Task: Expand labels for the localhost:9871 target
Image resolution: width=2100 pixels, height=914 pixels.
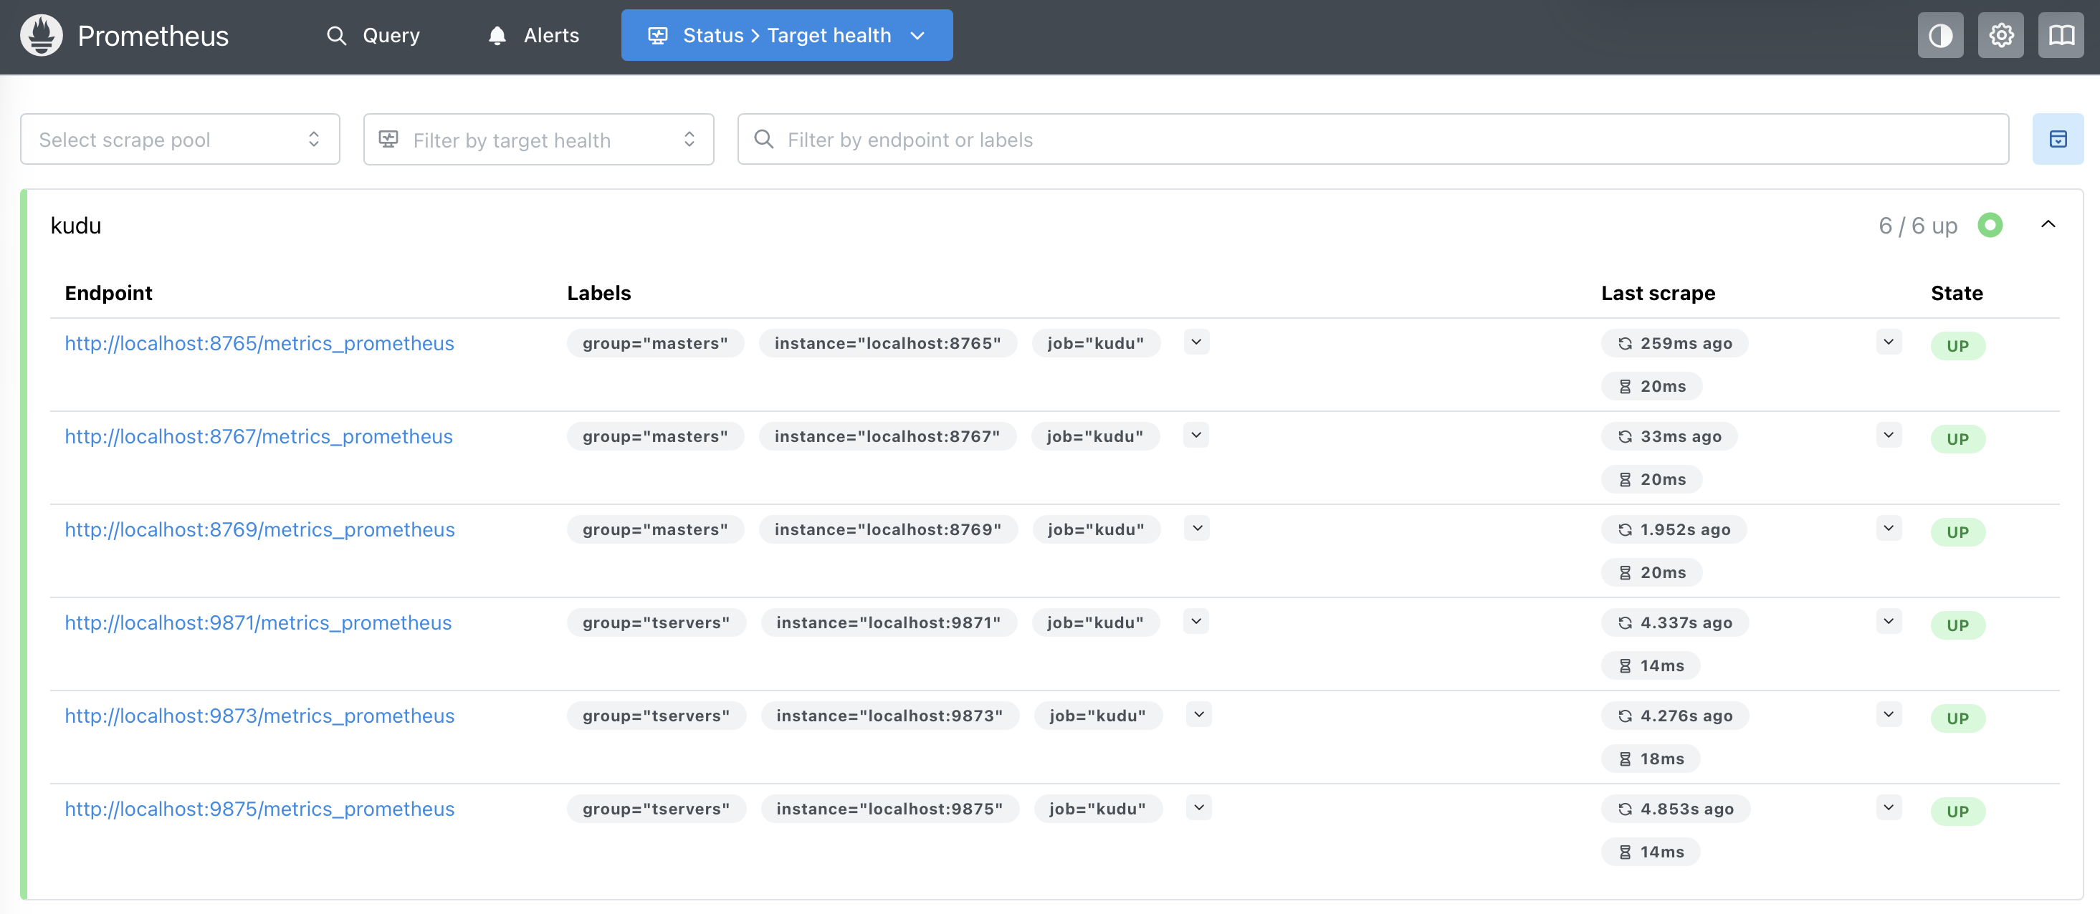Action: click(1196, 622)
